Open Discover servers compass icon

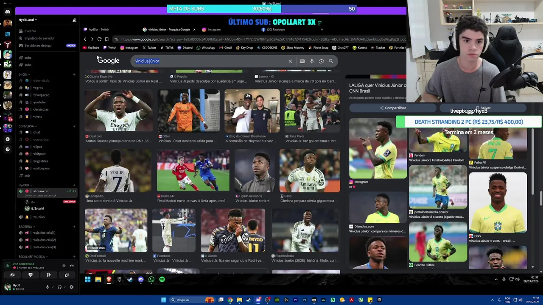pyautogui.click(x=7, y=149)
